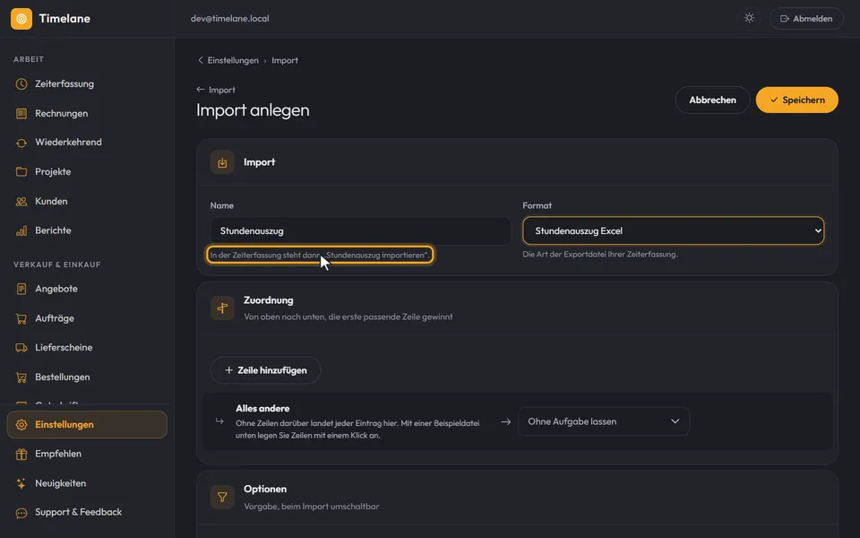Expand the Ohne Aufgabe lassen dropdown
This screenshot has width=860, height=538.
pos(604,421)
